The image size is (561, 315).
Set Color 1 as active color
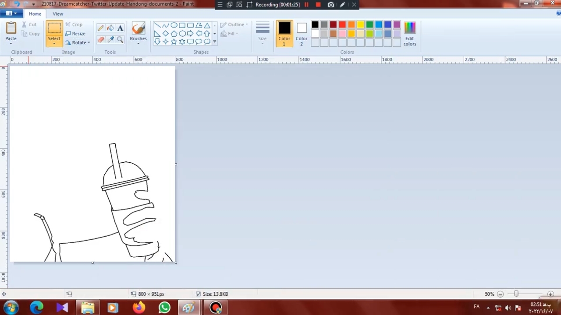[284, 34]
